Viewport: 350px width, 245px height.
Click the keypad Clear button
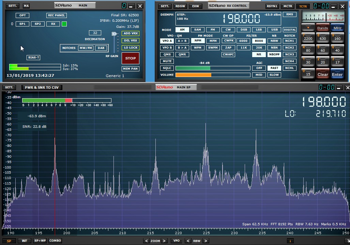(323, 74)
